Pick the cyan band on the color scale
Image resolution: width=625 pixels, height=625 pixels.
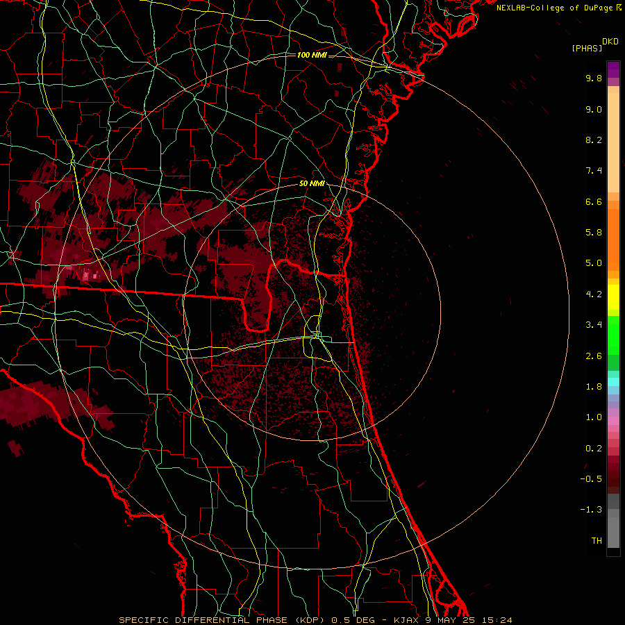coord(613,382)
